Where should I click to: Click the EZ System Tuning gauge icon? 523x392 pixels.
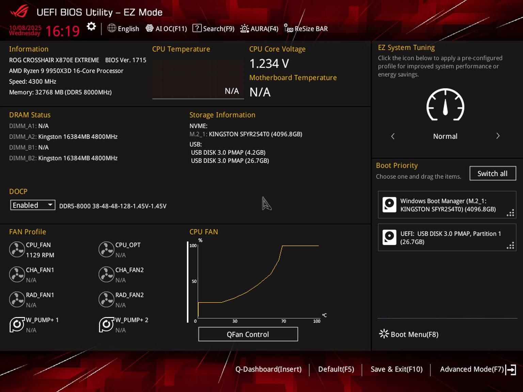click(445, 105)
